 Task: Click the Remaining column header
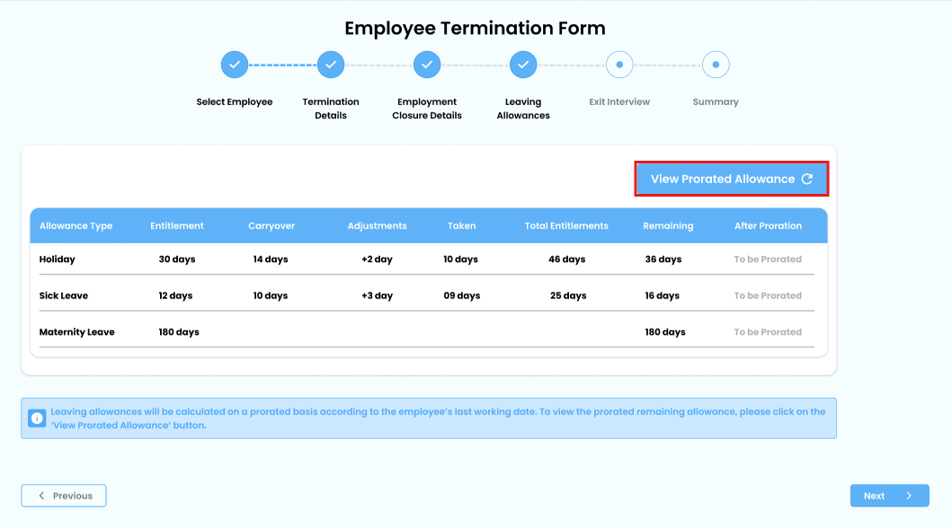(x=668, y=226)
